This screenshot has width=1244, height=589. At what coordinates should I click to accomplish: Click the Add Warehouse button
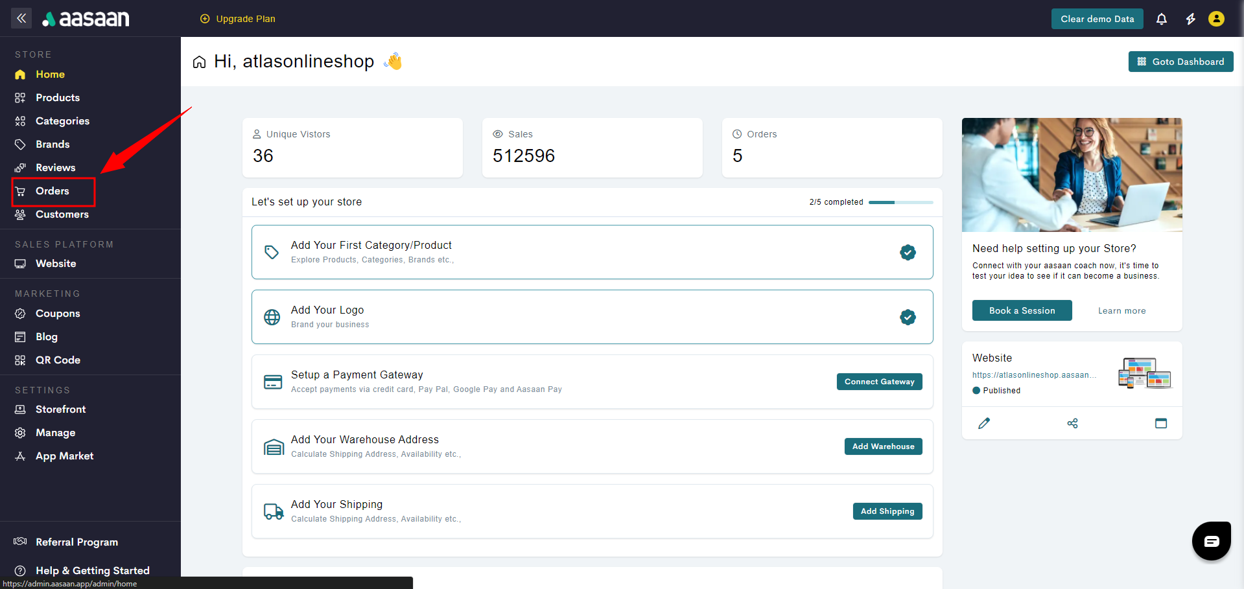tap(883, 446)
